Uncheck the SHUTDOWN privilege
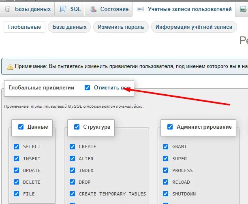 tap(165, 194)
